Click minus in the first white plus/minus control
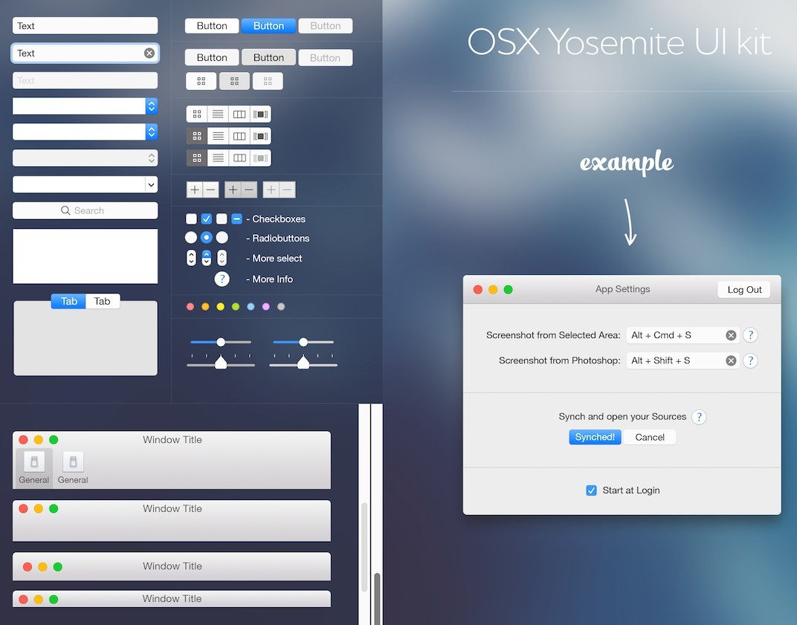This screenshot has height=625, width=797. [x=211, y=190]
